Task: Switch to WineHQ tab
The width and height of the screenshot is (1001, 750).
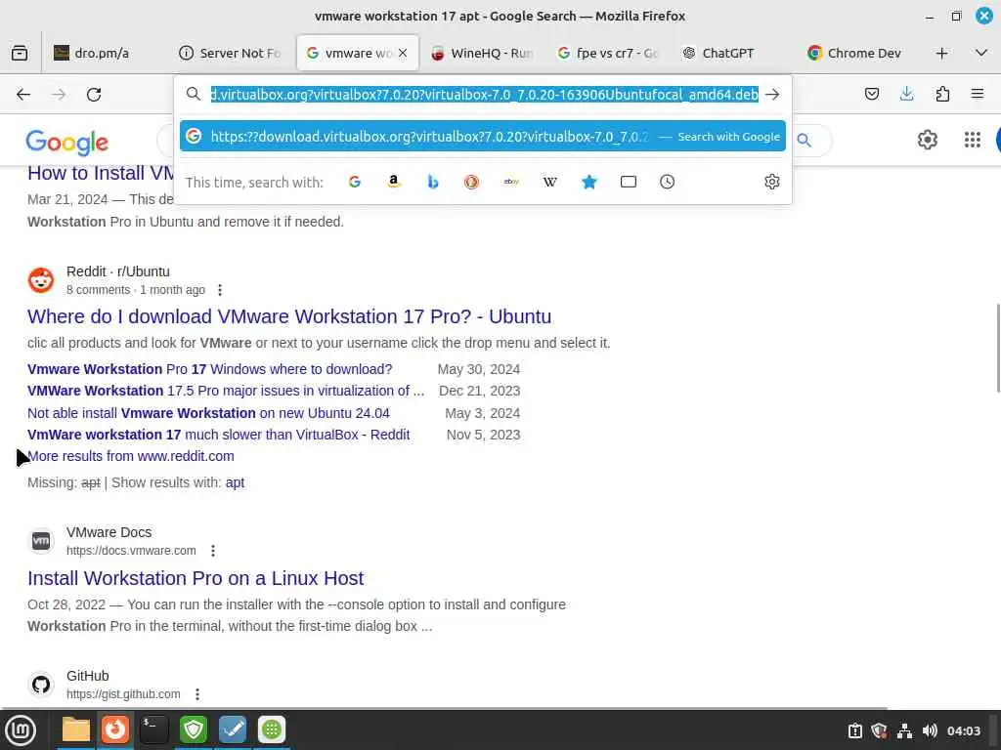Action: (x=483, y=53)
